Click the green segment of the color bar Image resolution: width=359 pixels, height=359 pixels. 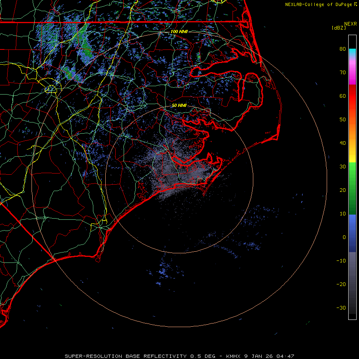click(352, 188)
